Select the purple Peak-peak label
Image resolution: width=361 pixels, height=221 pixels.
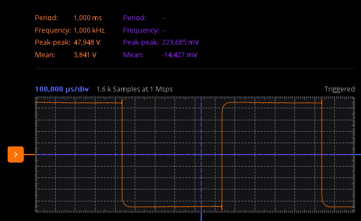[141, 42]
